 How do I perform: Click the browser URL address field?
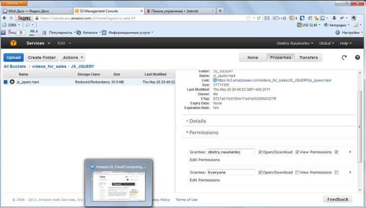142,18
